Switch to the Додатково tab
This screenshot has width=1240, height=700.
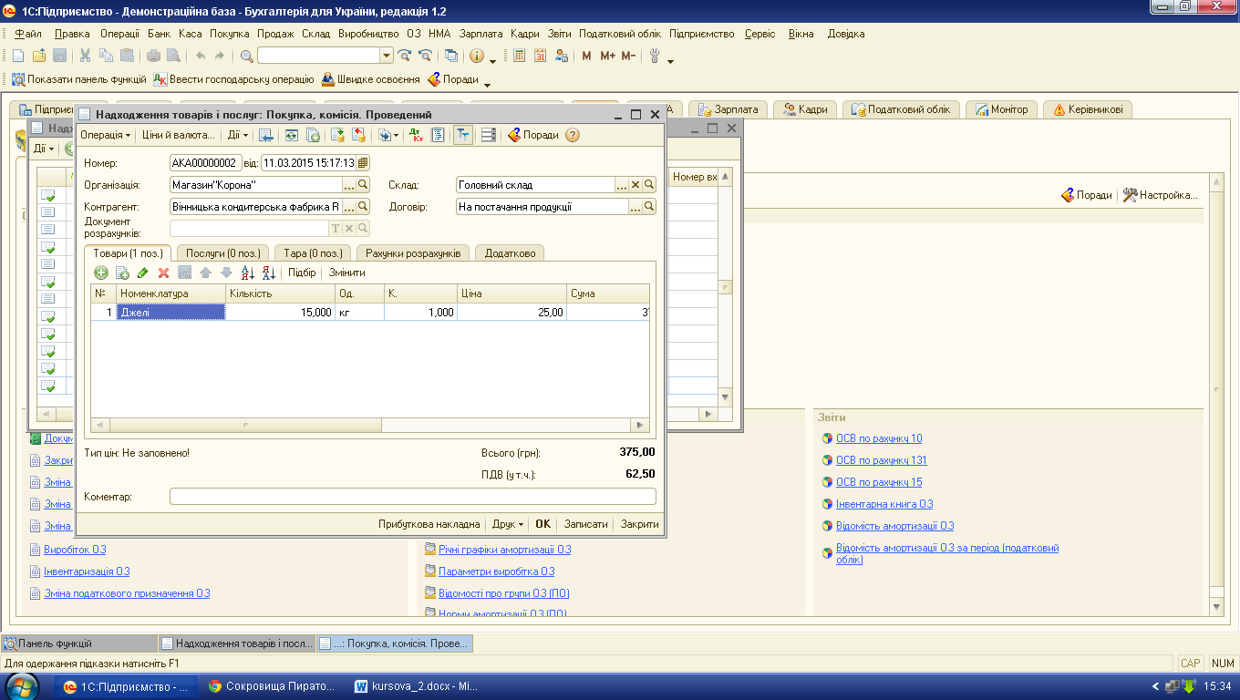pos(511,252)
